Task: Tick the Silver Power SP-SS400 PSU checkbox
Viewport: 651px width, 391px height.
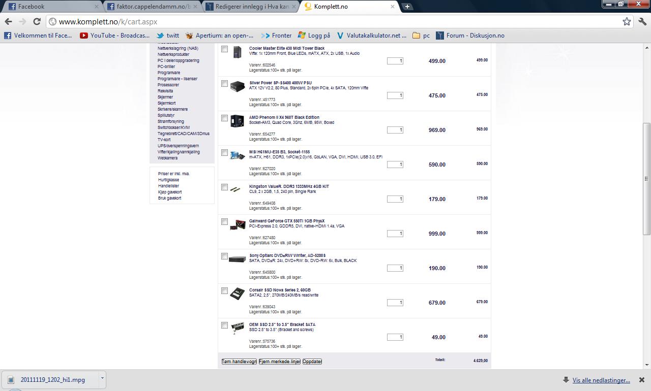Action: (224, 84)
